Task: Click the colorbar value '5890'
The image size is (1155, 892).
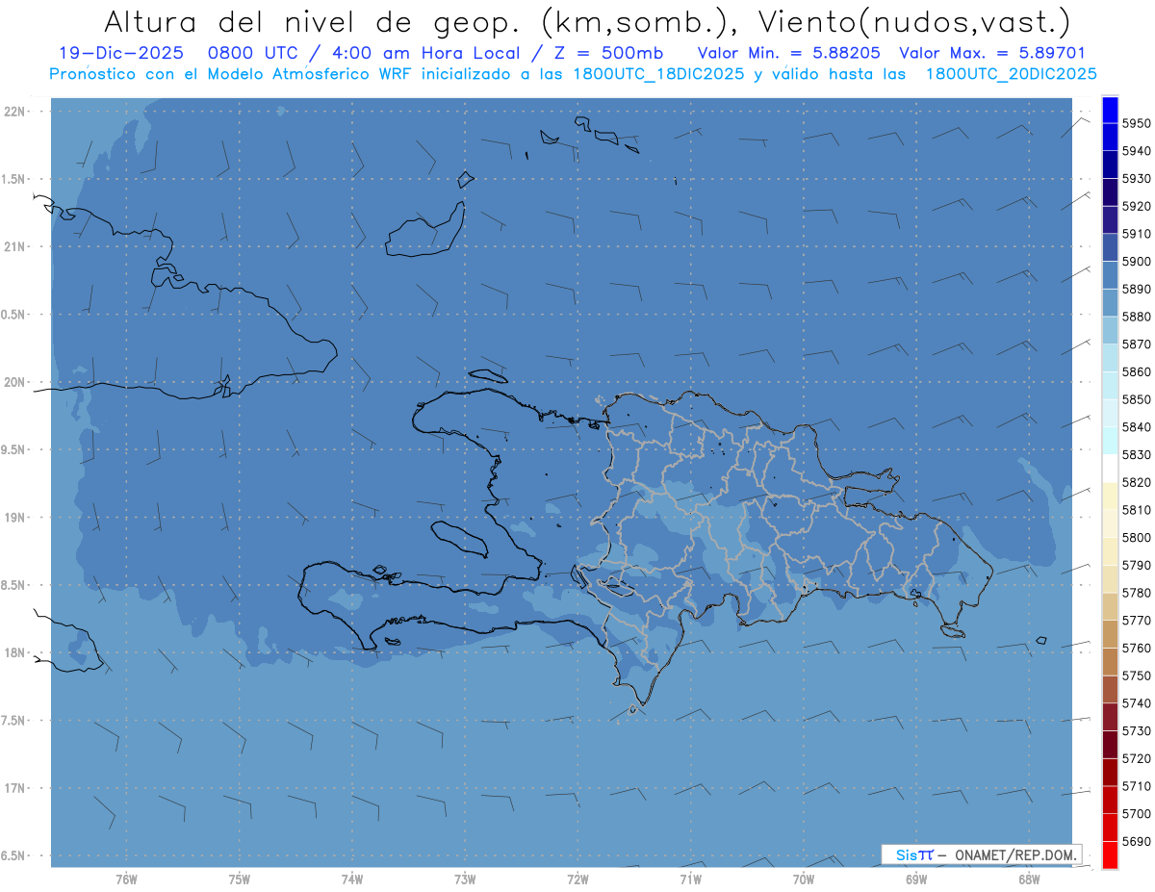Action: click(1136, 289)
